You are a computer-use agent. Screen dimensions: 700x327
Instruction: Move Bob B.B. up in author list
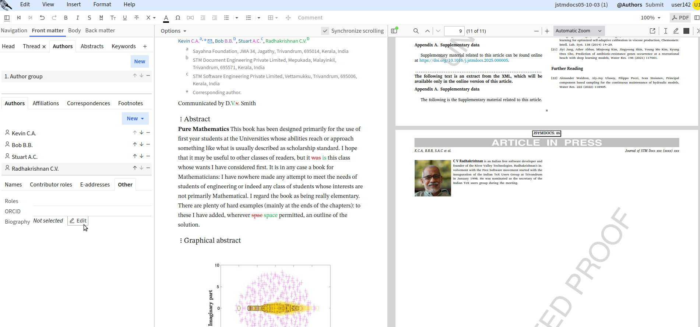click(135, 145)
